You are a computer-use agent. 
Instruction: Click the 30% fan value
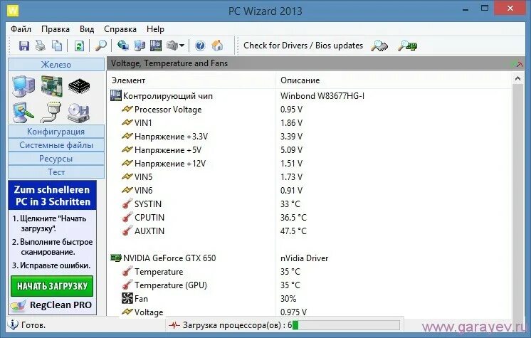pyautogui.click(x=288, y=299)
